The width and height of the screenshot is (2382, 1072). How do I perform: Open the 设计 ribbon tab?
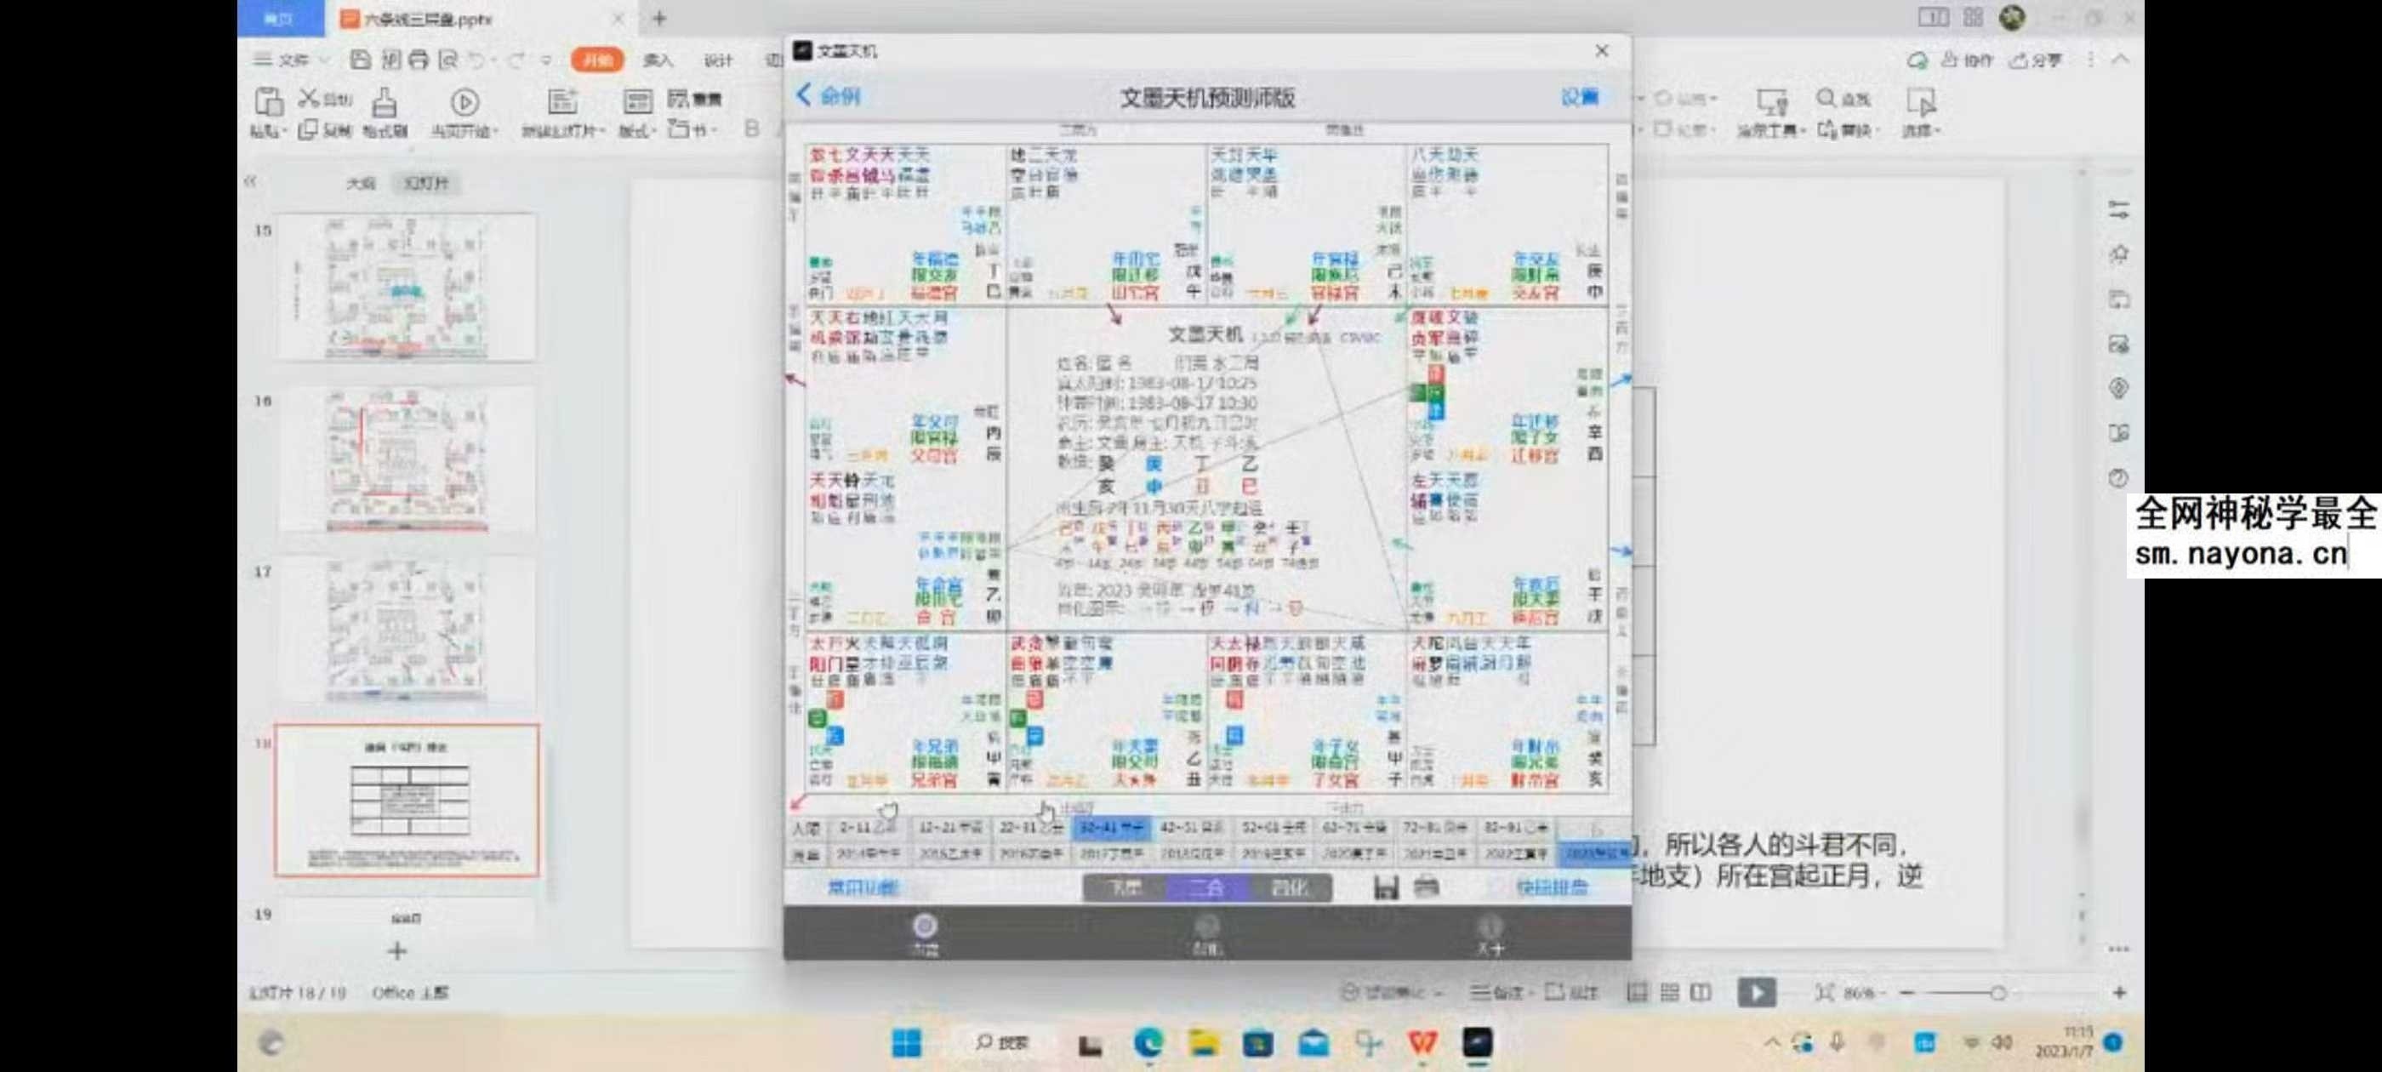click(x=717, y=60)
